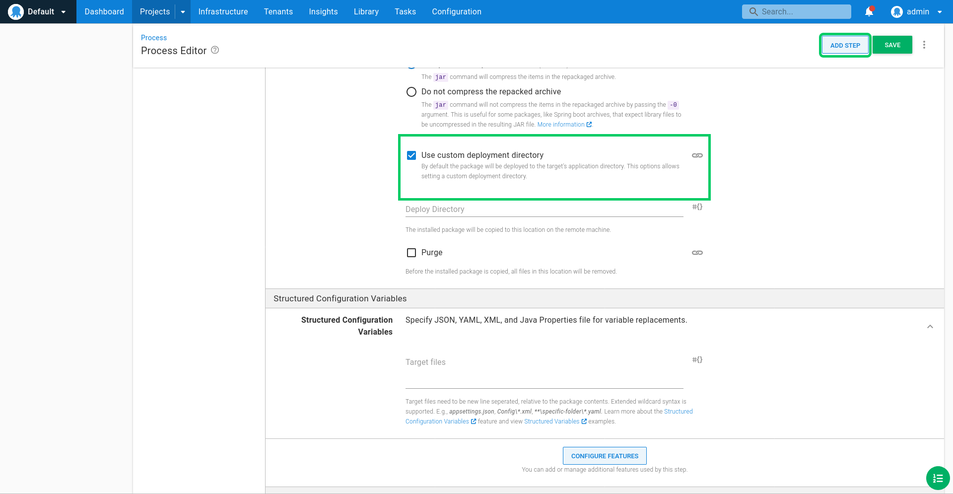Bind custom deployment directory option to variable

[697, 155]
